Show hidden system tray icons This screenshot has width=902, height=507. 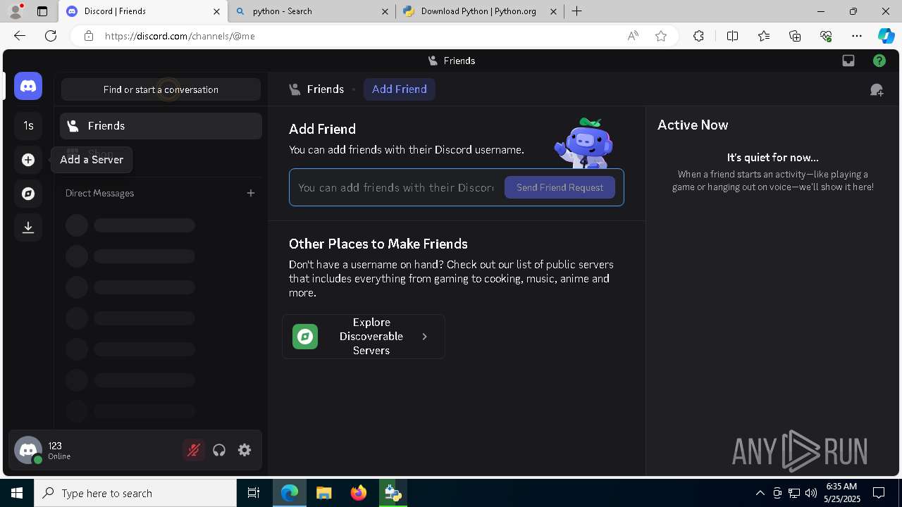coord(760,493)
